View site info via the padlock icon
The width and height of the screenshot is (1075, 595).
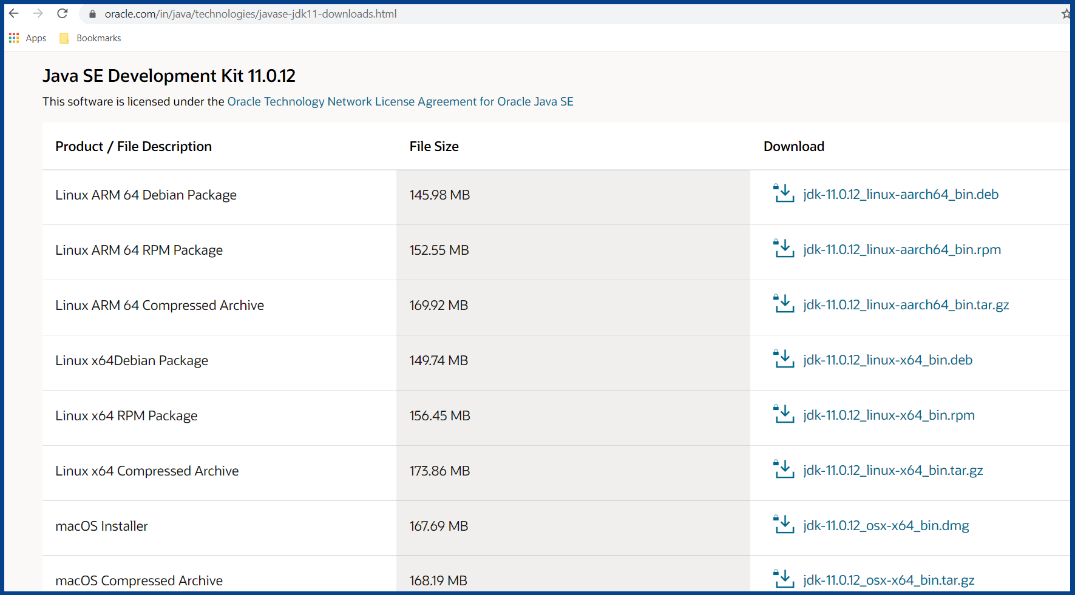92,14
